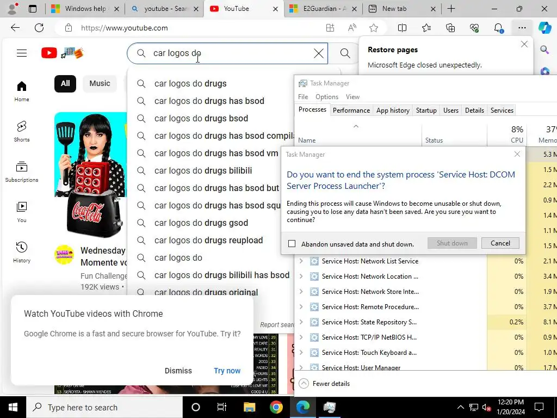
Task: Expand Service Host: Network List Service
Action: pyautogui.click(x=301, y=261)
